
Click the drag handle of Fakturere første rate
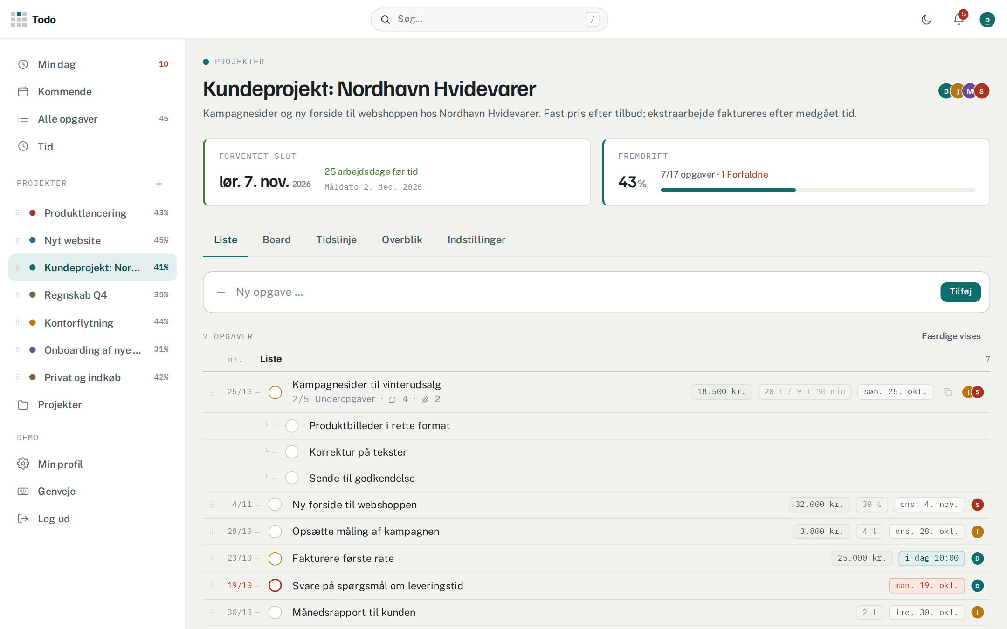point(212,558)
